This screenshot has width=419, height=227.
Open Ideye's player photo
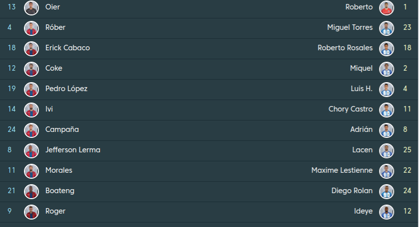(x=387, y=212)
